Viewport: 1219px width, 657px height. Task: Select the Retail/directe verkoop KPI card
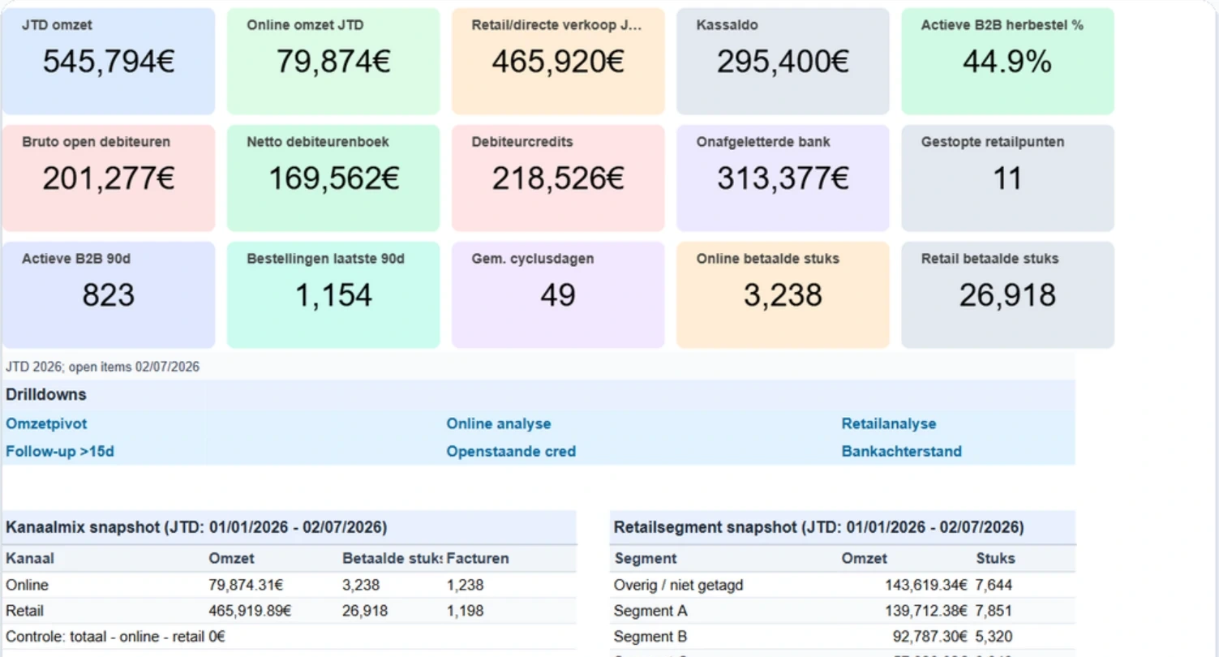click(558, 62)
